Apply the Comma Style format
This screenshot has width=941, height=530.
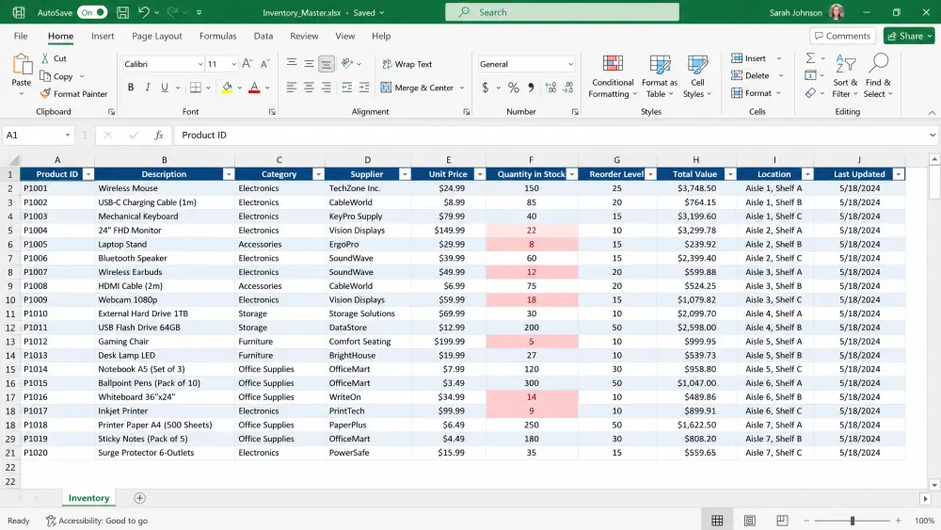[531, 88]
